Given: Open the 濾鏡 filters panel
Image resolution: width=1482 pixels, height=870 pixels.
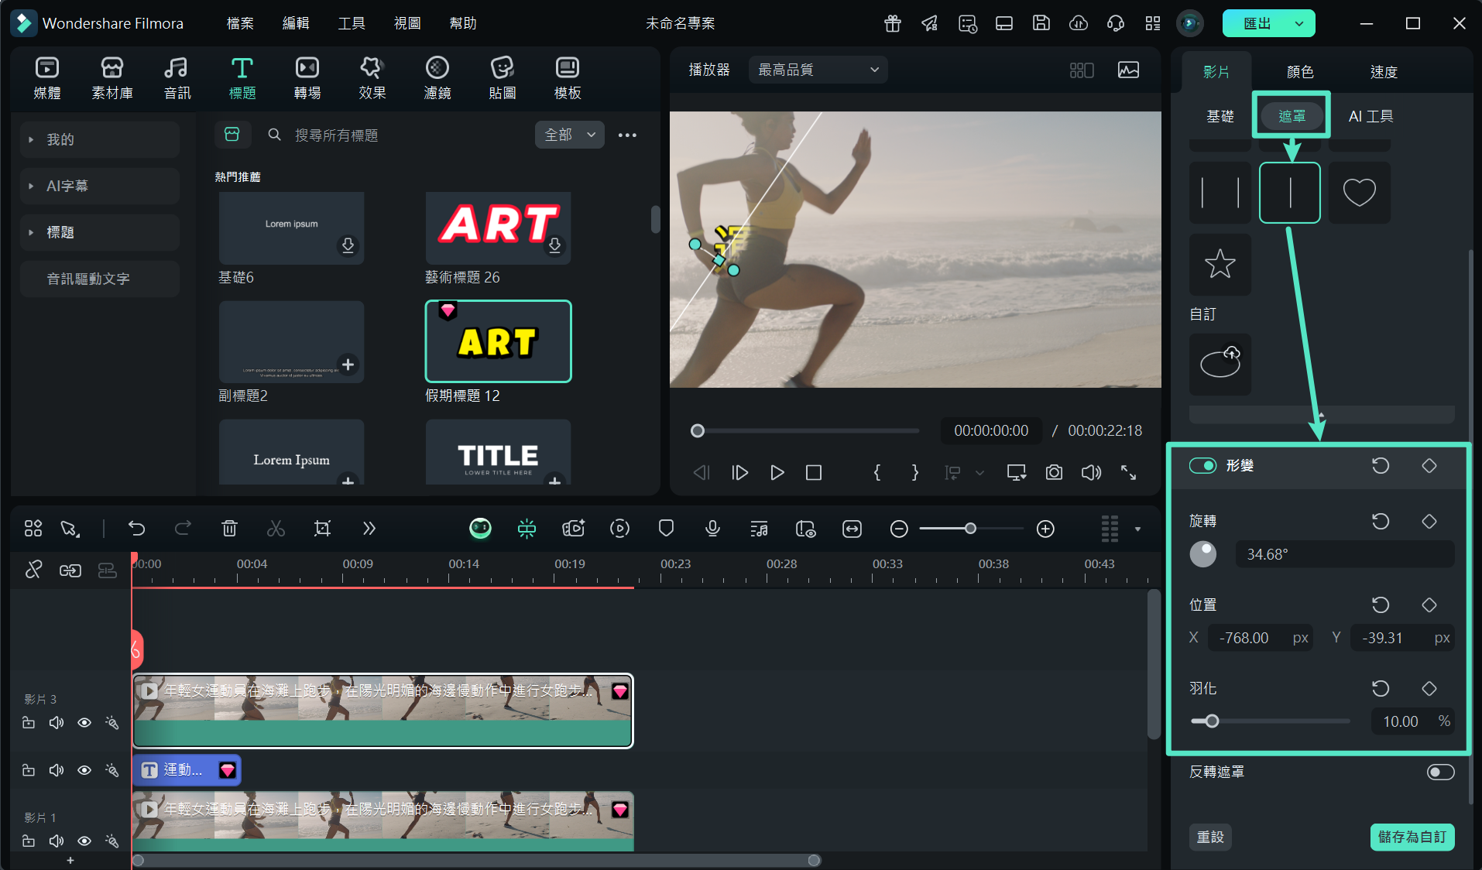Looking at the screenshot, I should (x=437, y=78).
